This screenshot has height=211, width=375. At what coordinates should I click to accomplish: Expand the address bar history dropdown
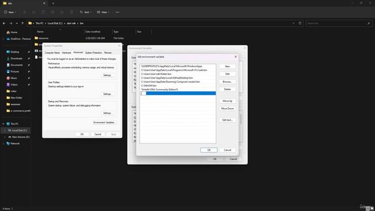click(294, 23)
